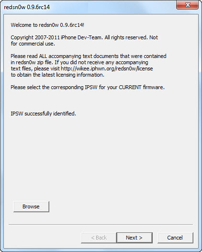Click the word CURRENT in the firmware instruction
202x252 pixels.
[130, 87]
